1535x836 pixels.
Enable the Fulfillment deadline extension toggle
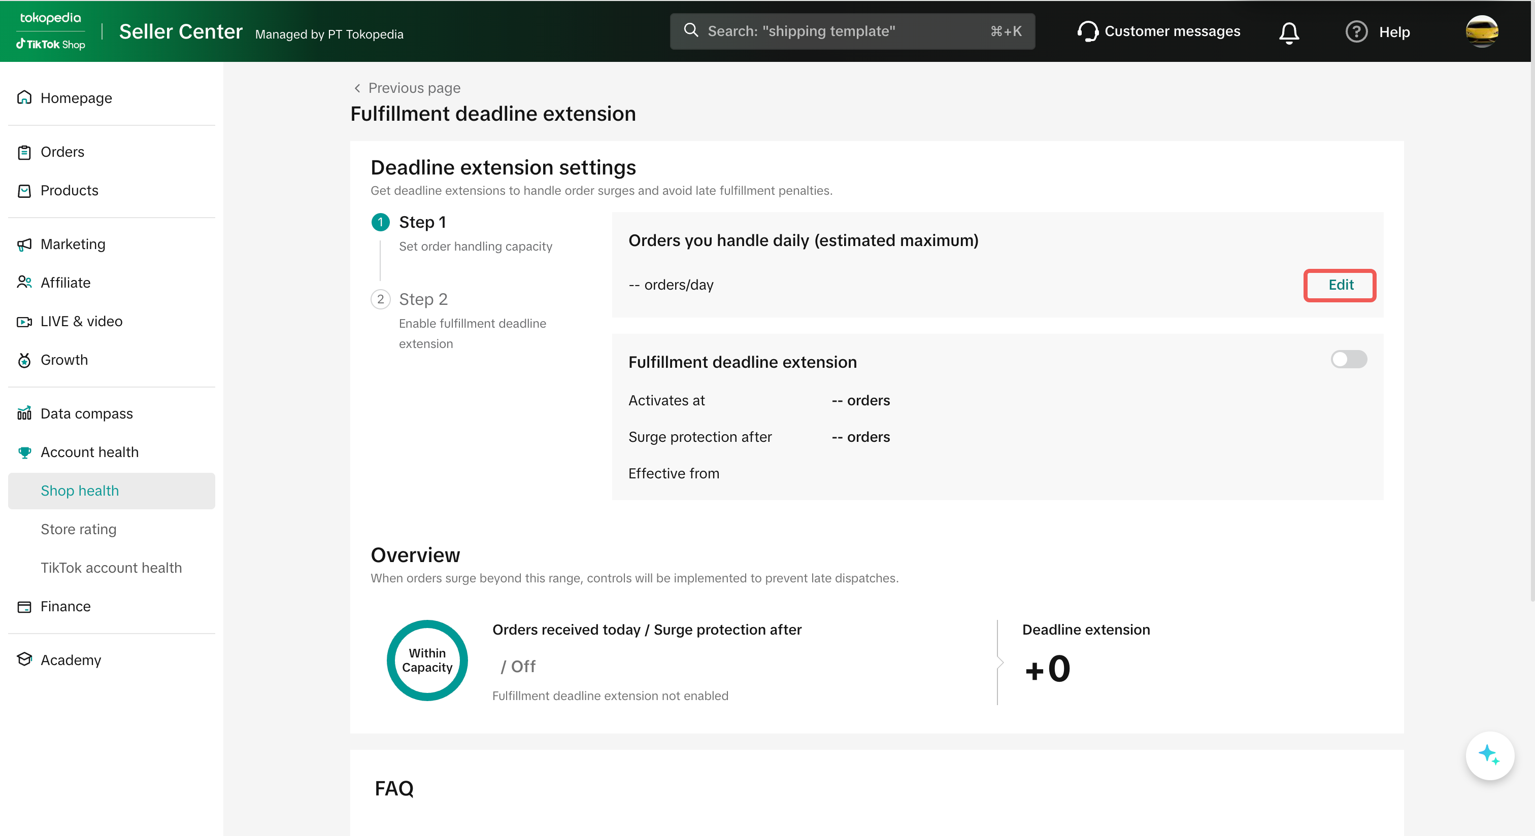1349,359
